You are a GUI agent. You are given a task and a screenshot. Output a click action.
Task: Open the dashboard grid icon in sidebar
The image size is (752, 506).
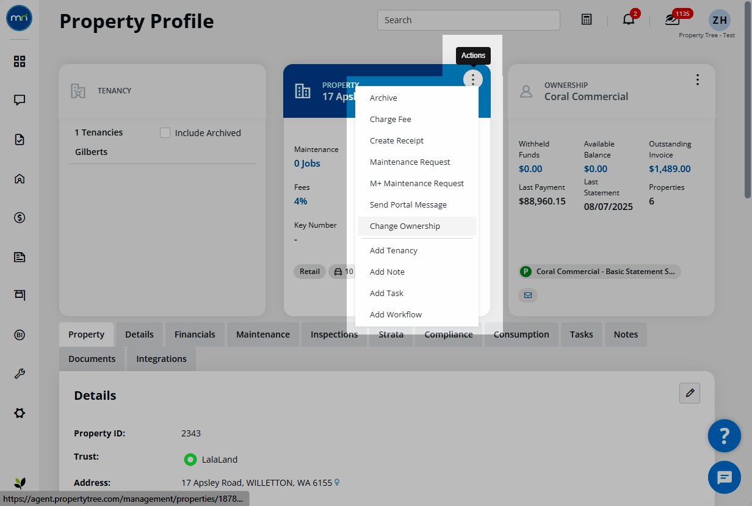tap(20, 61)
